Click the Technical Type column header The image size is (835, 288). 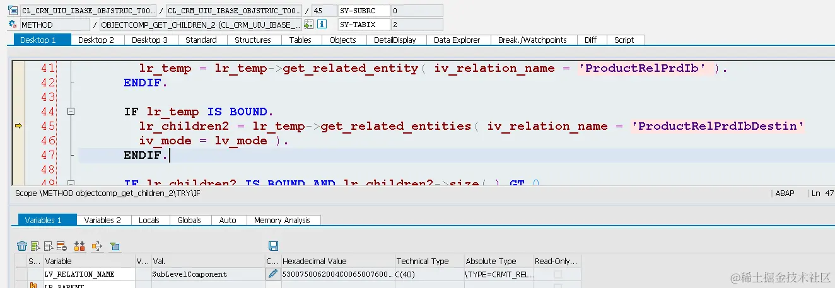pyautogui.click(x=429, y=261)
